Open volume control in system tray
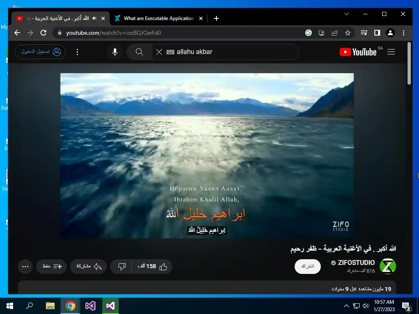419x314 pixels. (366, 306)
